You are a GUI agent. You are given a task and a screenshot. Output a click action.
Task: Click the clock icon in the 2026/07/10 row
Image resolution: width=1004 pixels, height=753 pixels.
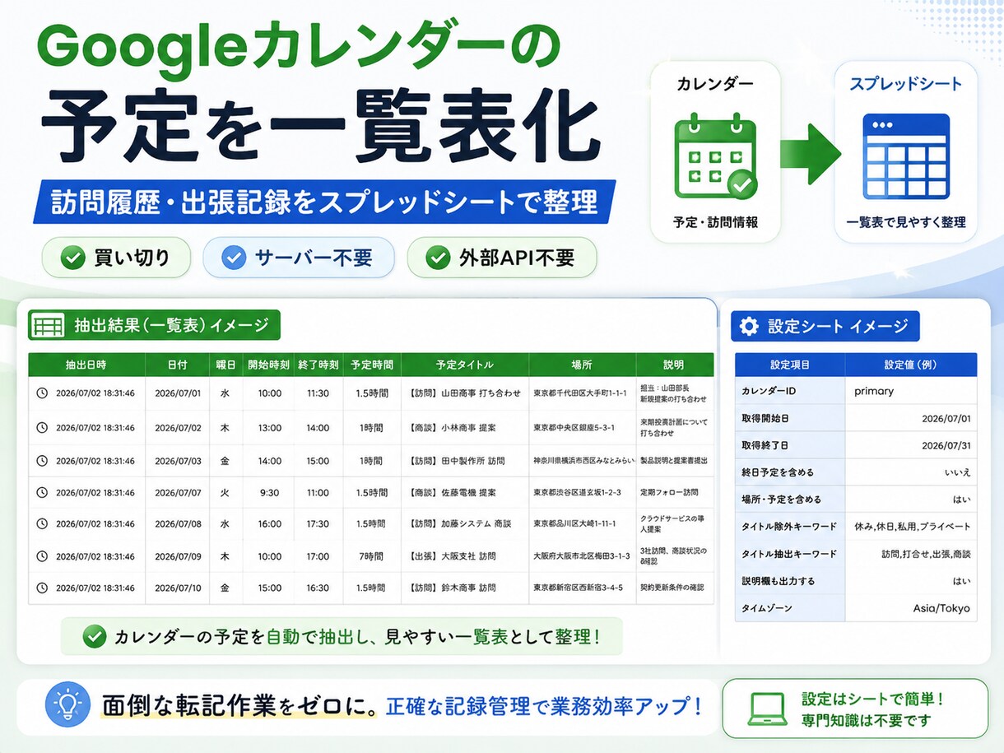42,588
